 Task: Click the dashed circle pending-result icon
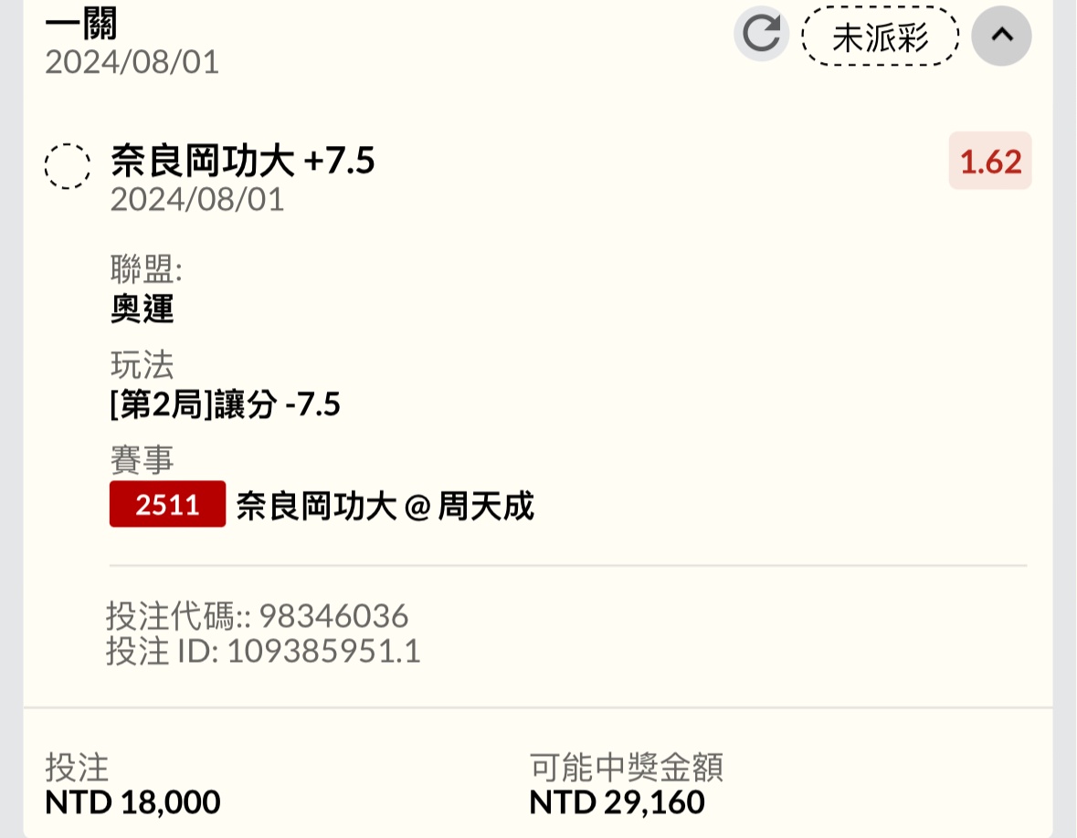68,166
